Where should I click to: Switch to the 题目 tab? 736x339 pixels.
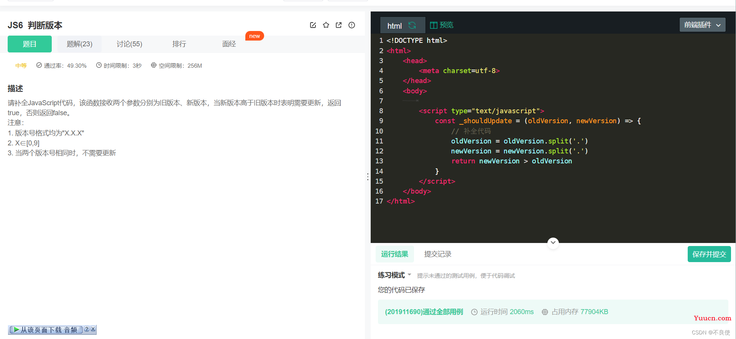point(30,44)
